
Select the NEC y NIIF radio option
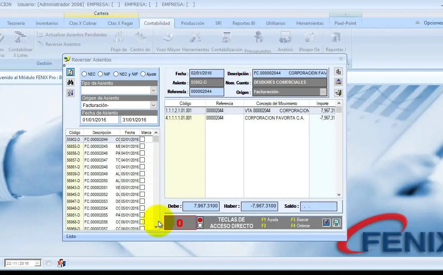click(116, 74)
